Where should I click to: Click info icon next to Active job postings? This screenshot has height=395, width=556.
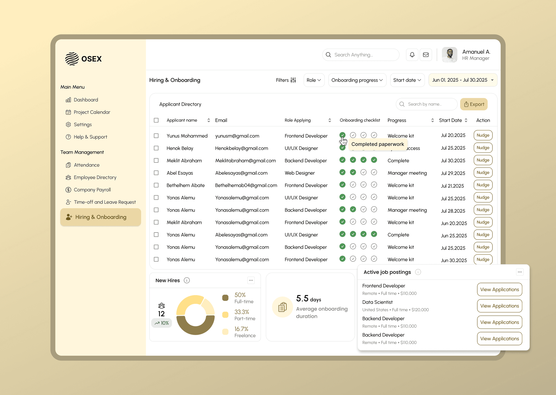[418, 272]
